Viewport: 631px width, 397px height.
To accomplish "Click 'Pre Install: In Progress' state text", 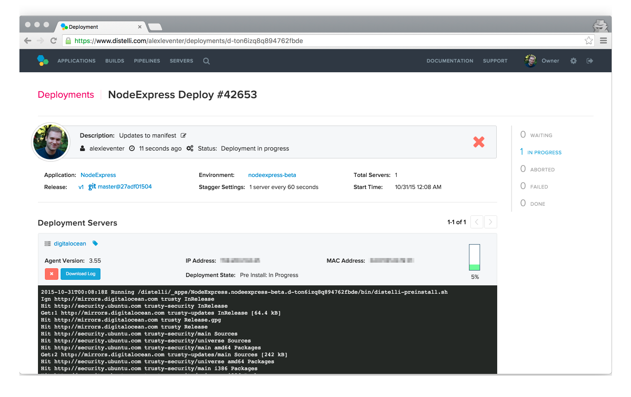I will coord(269,275).
